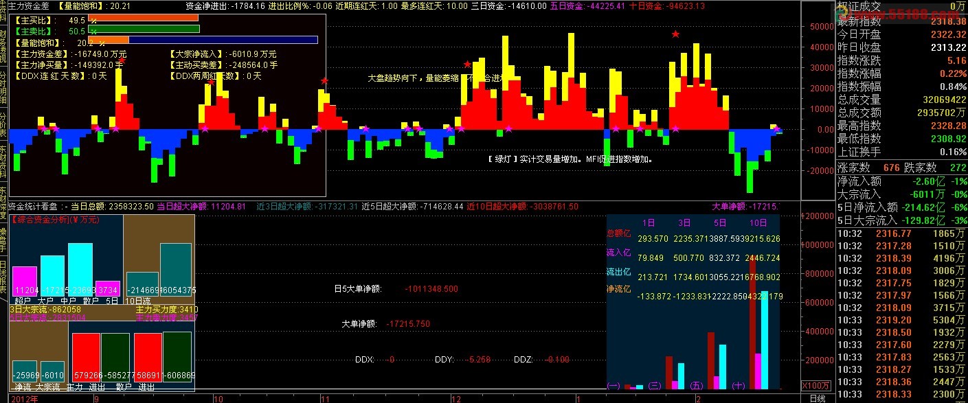Click the tick row with price 2319.20

[901, 319]
